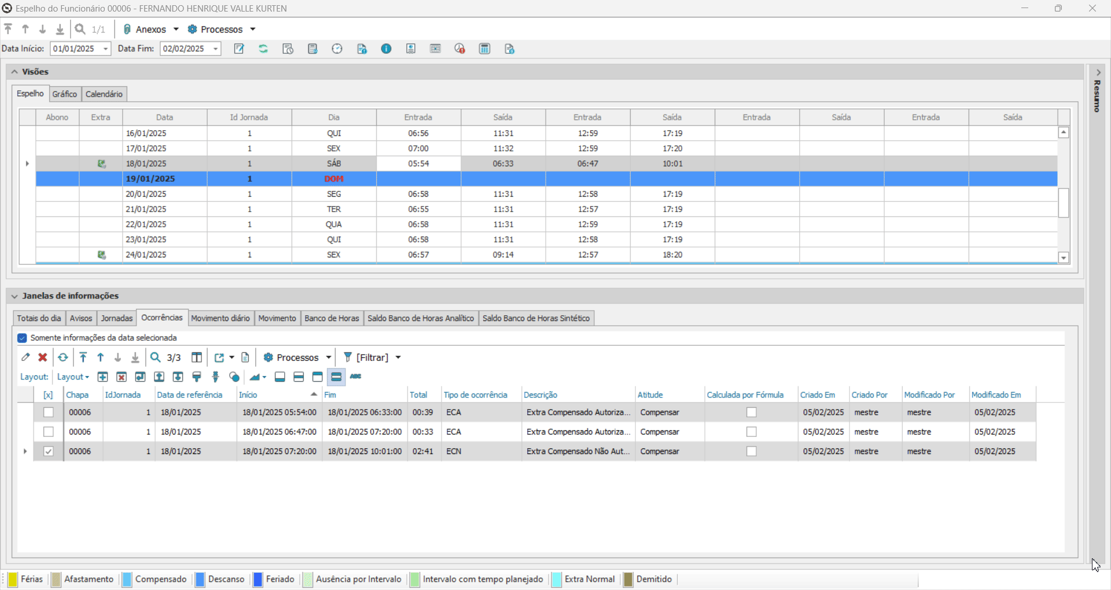Sort by Tipo de ocorrência column header

pyautogui.click(x=481, y=394)
